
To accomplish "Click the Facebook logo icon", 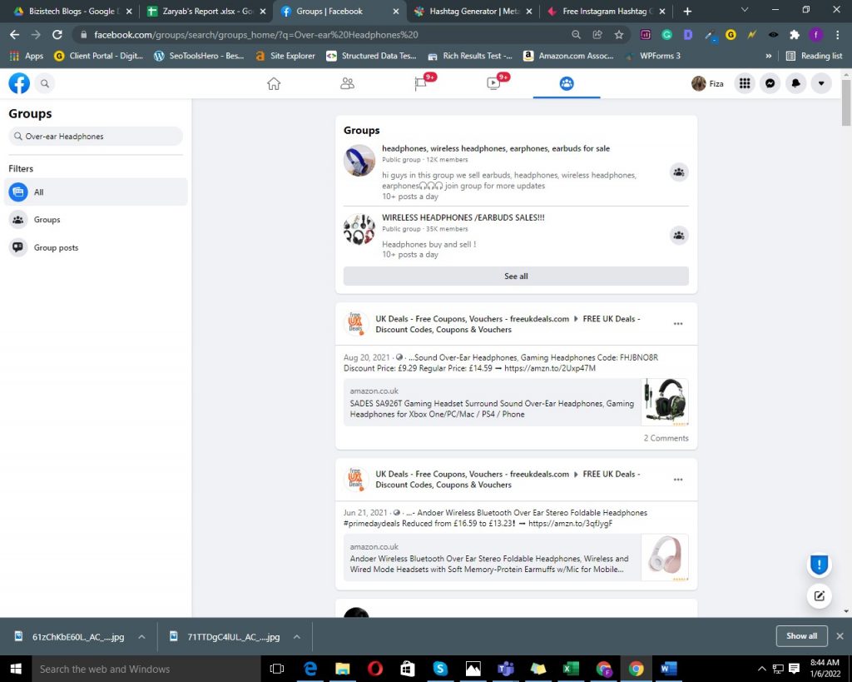I will click(19, 83).
